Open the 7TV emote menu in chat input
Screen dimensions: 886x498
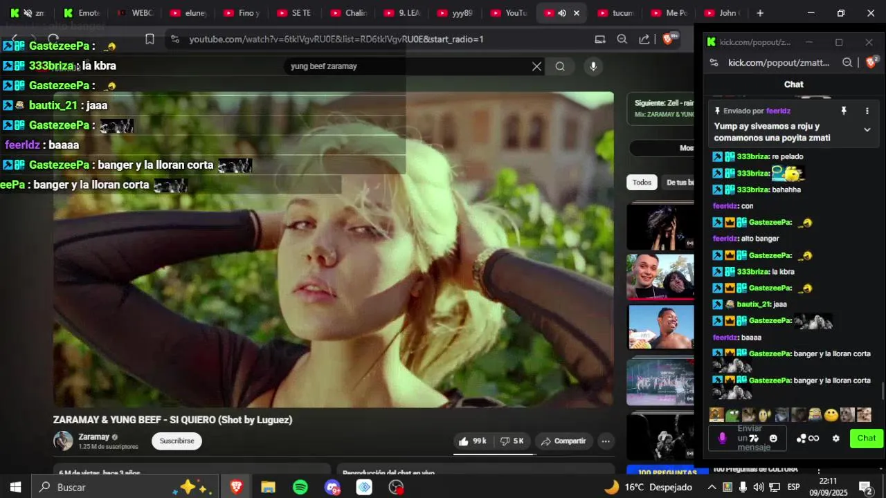[x=754, y=438]
